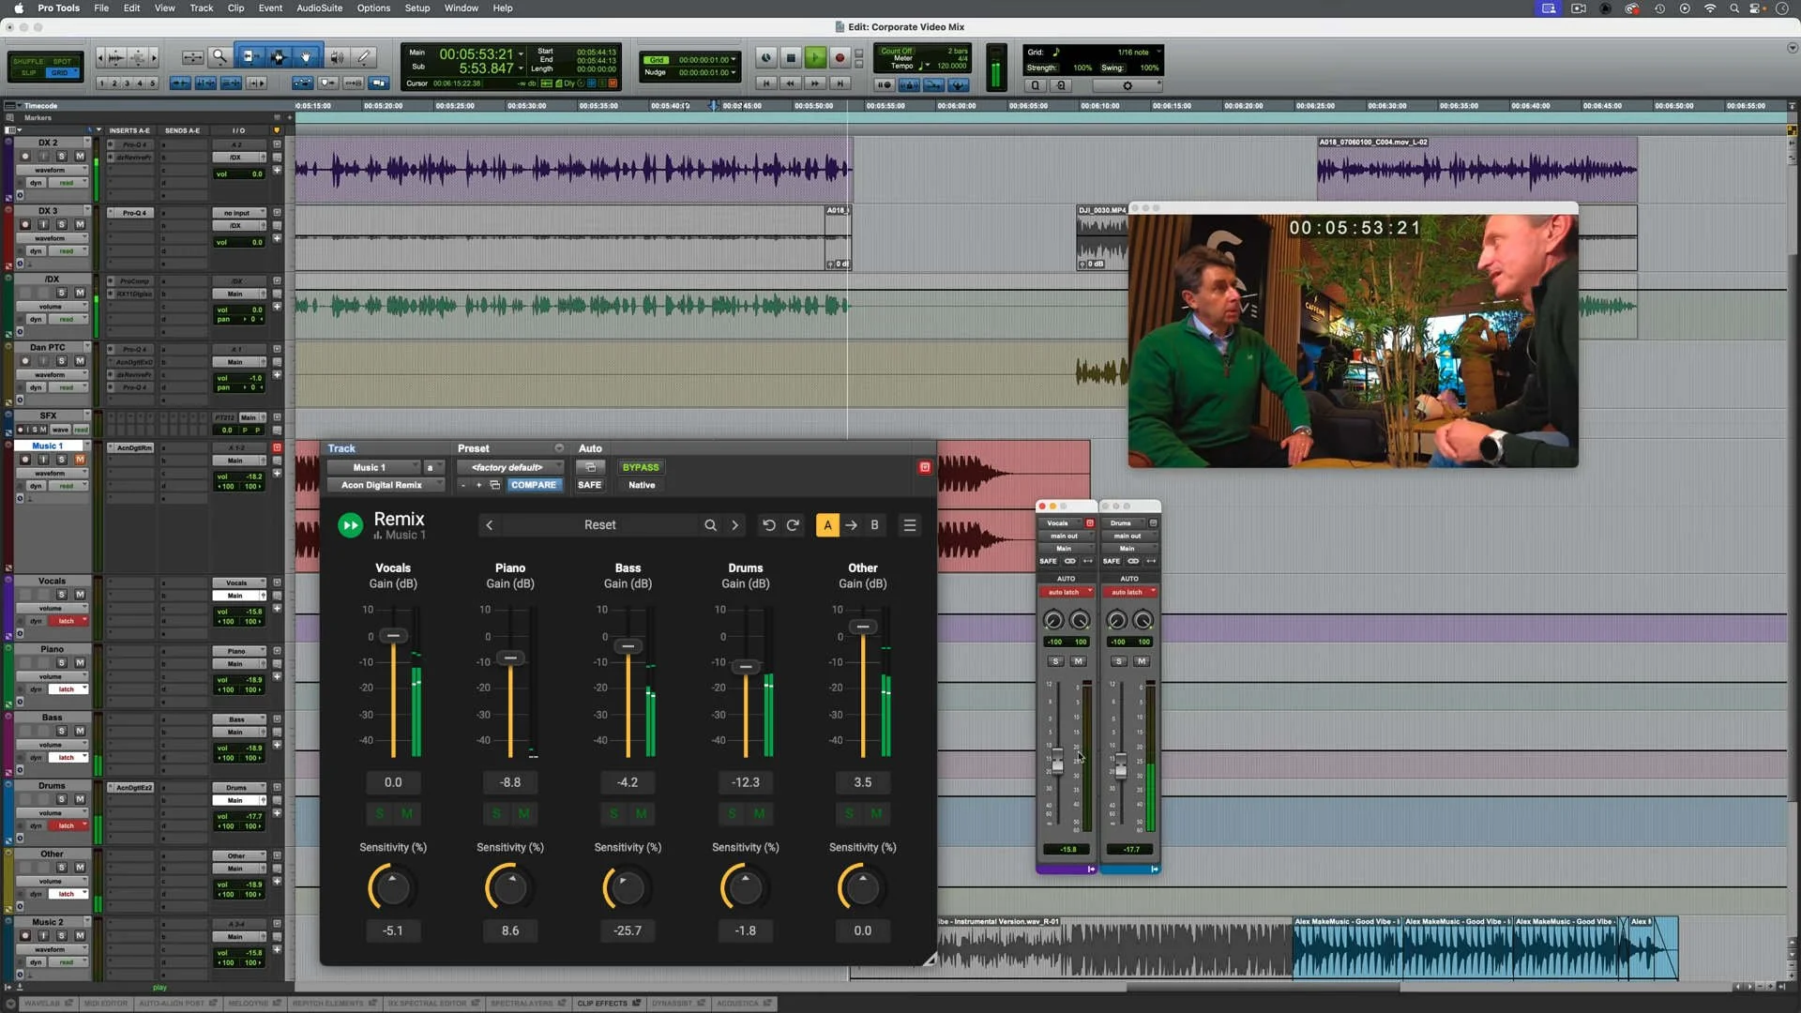Open the latch automation mode dropdown on Vocals
Image resolution: width=1801 pixels, height=1013 pixels.
68,620
